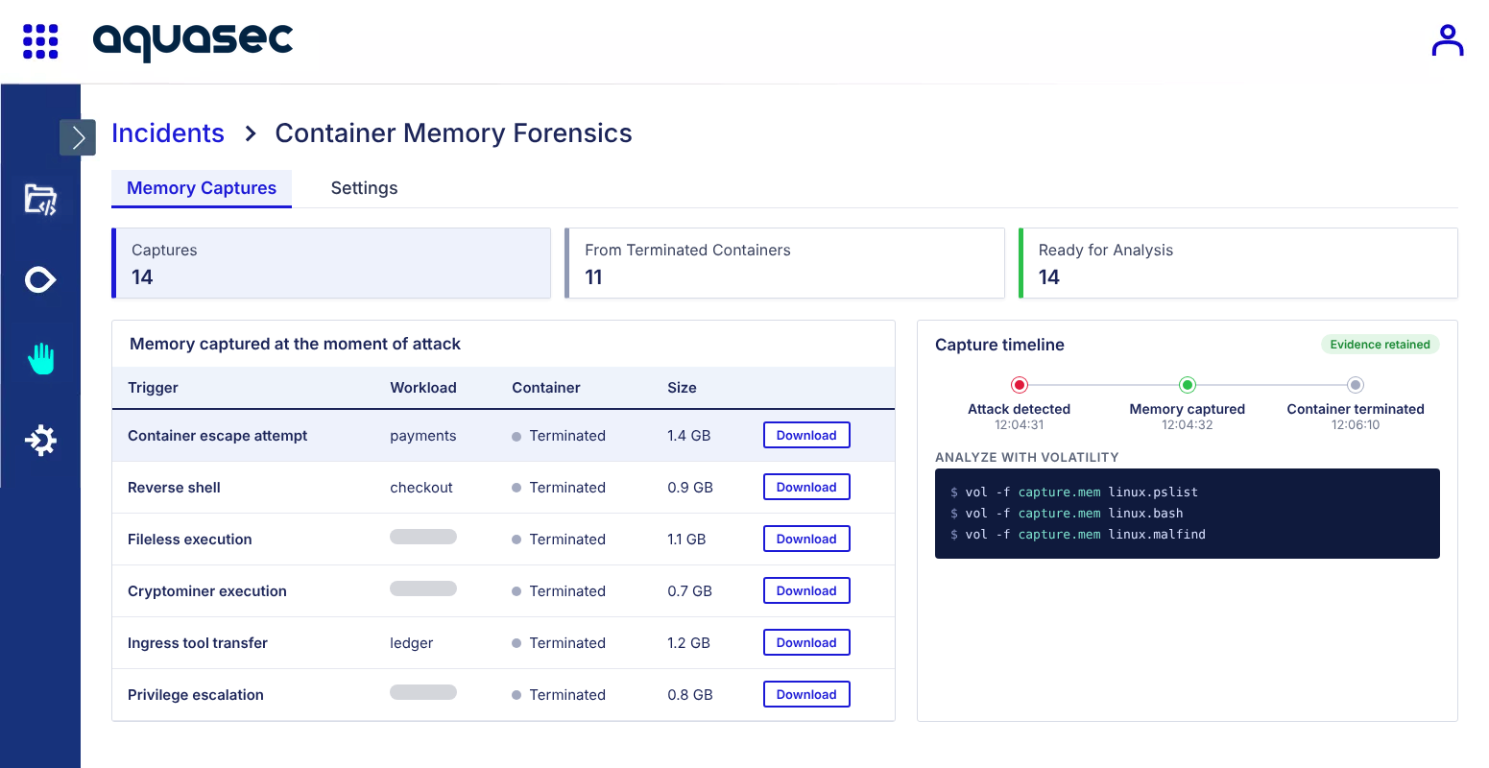
Task: Open the user profile icon
Action: click(1447, 40)
